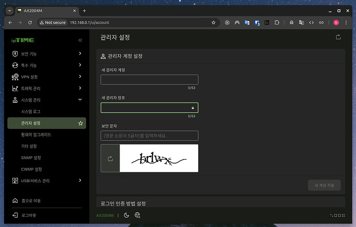Open the tab search dropdown arrow

[x=9, y=11]
